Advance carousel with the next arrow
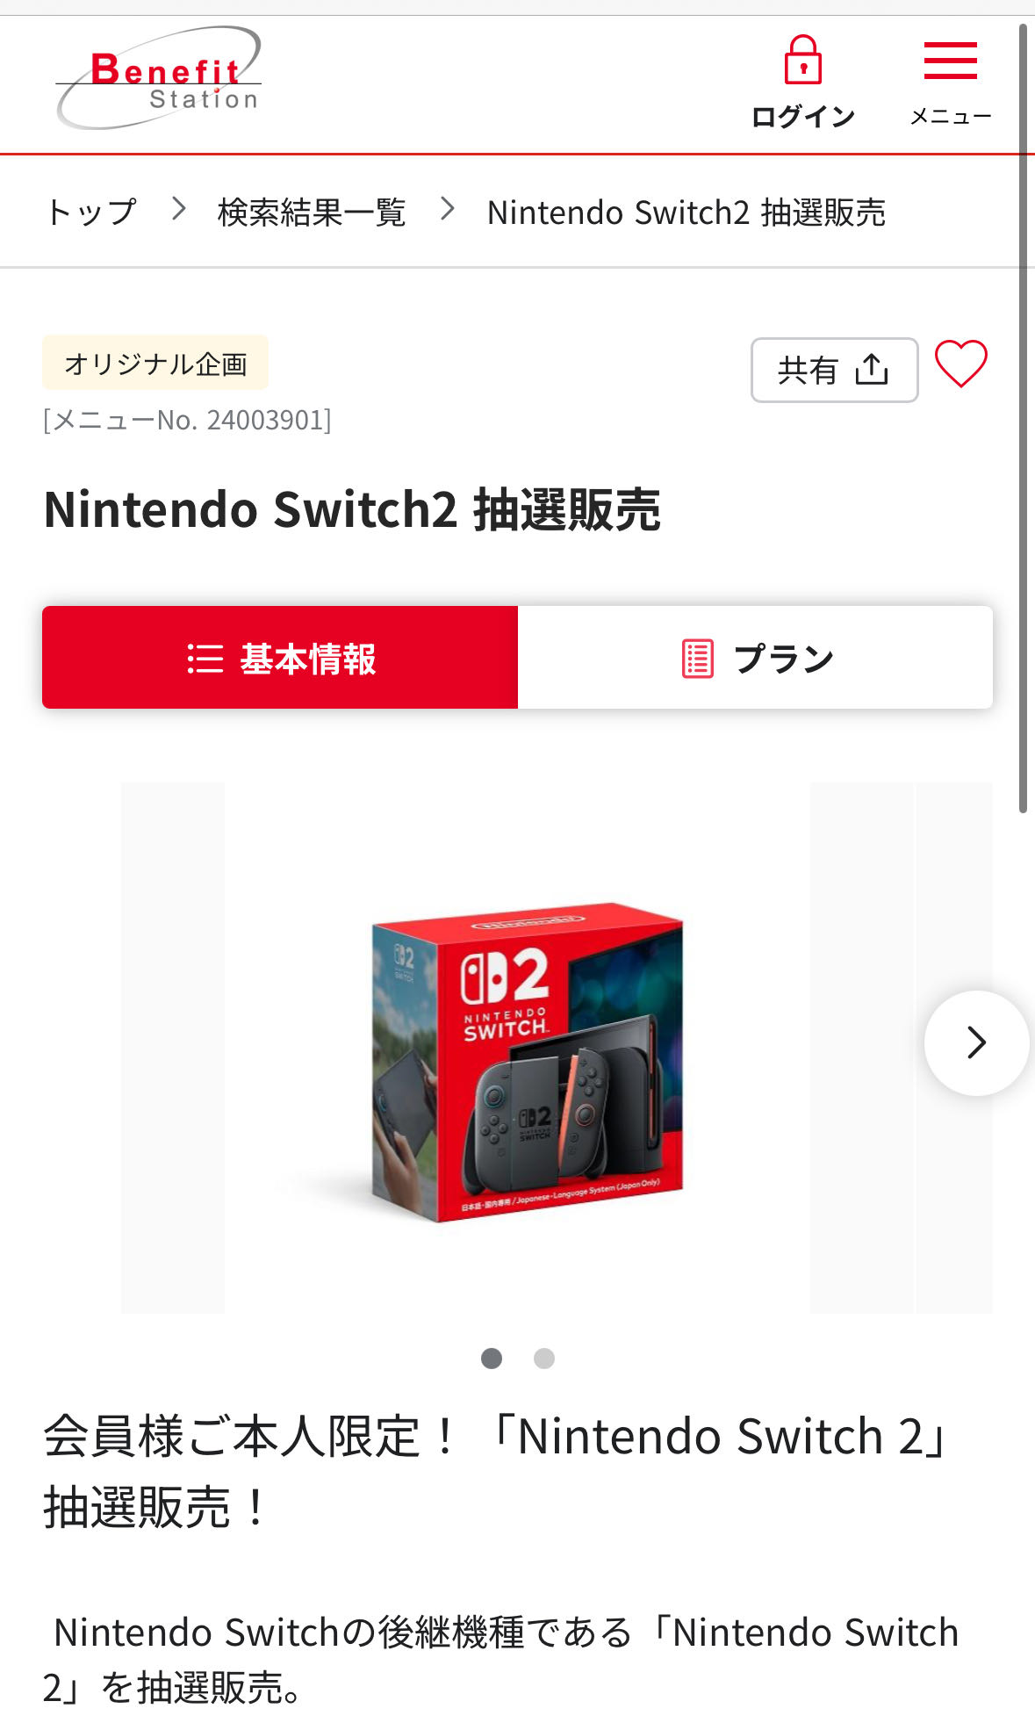The width and height of the screenshot is (1035, 1723). pyautogui.click(x=976, y=1043)
